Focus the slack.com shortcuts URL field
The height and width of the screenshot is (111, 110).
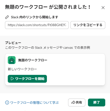click(x=37, y=25)
